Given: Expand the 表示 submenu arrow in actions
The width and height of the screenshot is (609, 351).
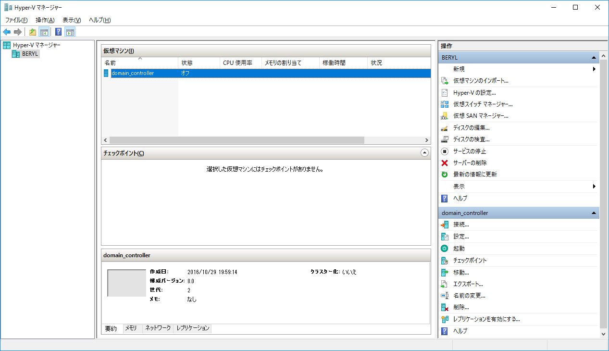Looking at the screenshot, I should tap(595, 187).
